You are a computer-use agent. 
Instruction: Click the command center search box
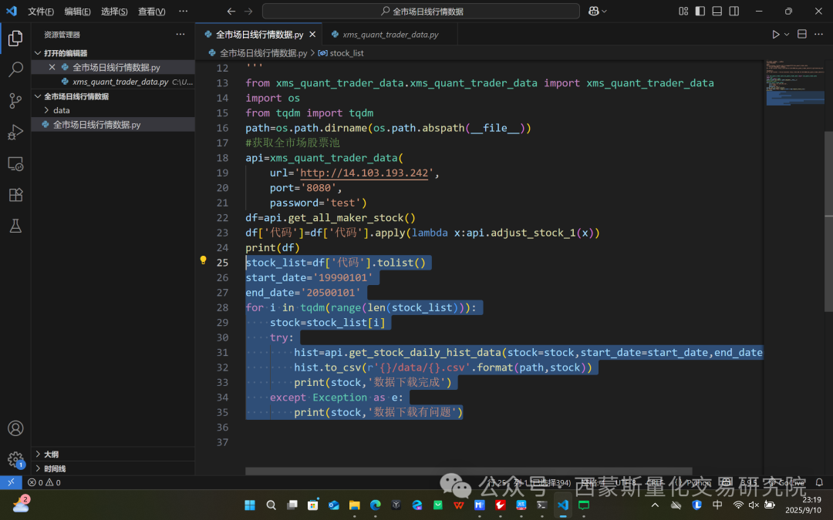421,11
